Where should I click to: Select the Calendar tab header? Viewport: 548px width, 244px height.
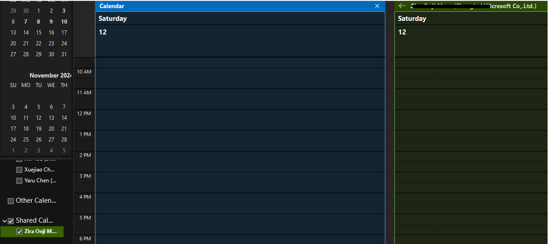click(240, 6)
